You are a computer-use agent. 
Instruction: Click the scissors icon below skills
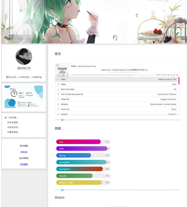63,190
